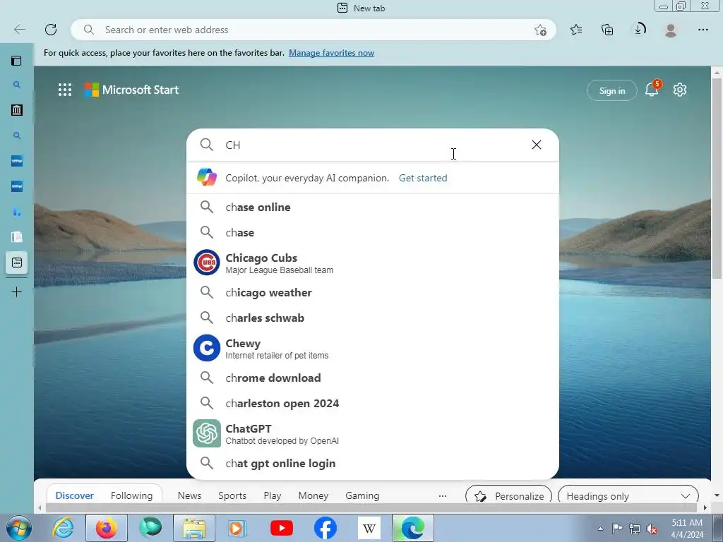Click the network tray icon
The height and width of the screenshot is (542, 723).
tap(635, 529)
